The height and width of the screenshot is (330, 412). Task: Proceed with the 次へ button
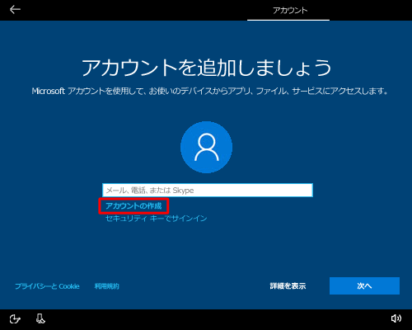364,286
